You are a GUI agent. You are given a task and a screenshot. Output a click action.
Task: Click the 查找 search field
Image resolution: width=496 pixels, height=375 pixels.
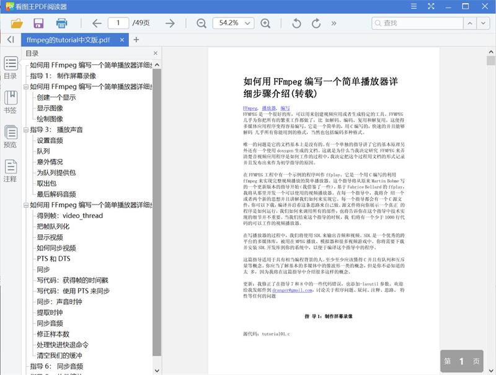pos(417,23)
